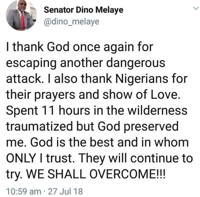Click the word 'attack.' in the tweet
The image size is (200, 197).
tap(24, 79)
